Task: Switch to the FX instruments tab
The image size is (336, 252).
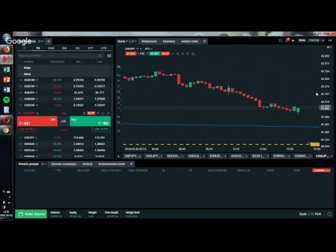Action: point(38,48)
